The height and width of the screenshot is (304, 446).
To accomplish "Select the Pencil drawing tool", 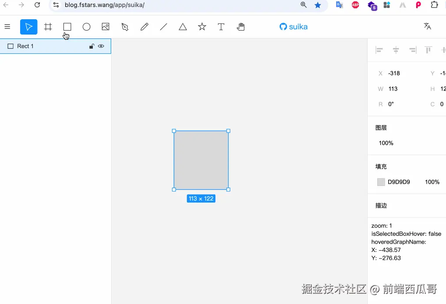I will [144, 27].
